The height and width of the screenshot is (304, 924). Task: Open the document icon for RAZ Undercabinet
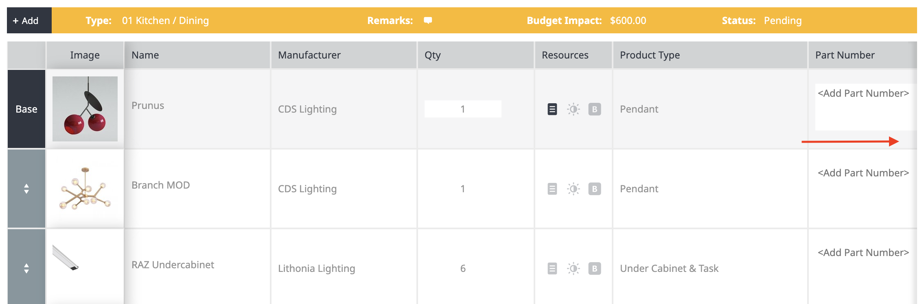(x=552, y=269)
